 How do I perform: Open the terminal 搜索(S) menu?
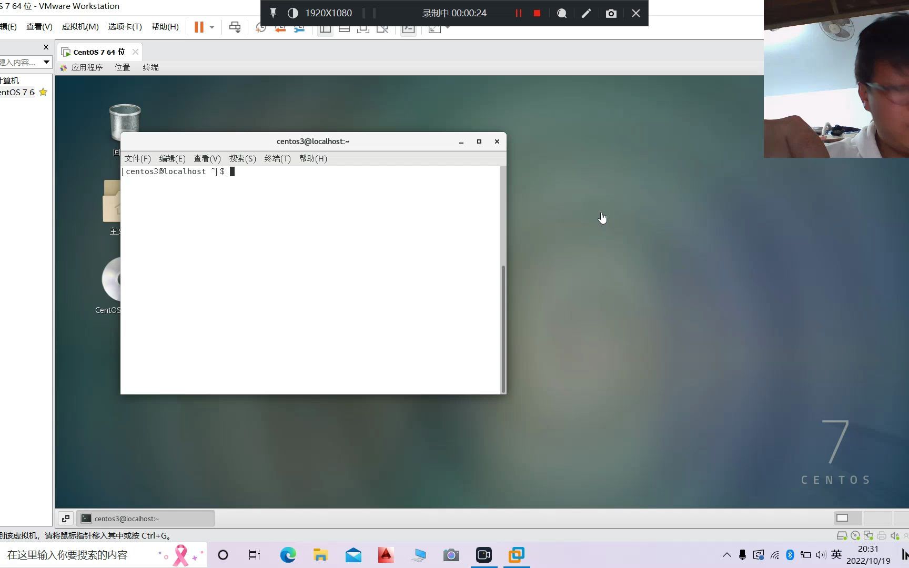[243, 158]
